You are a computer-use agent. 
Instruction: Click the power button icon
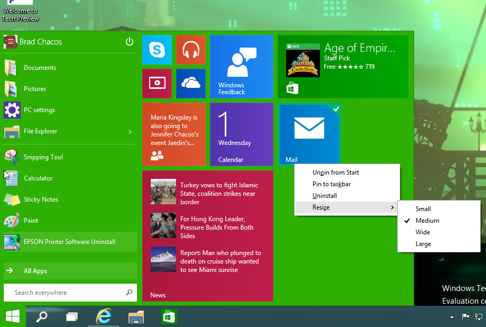pos(130,42)
